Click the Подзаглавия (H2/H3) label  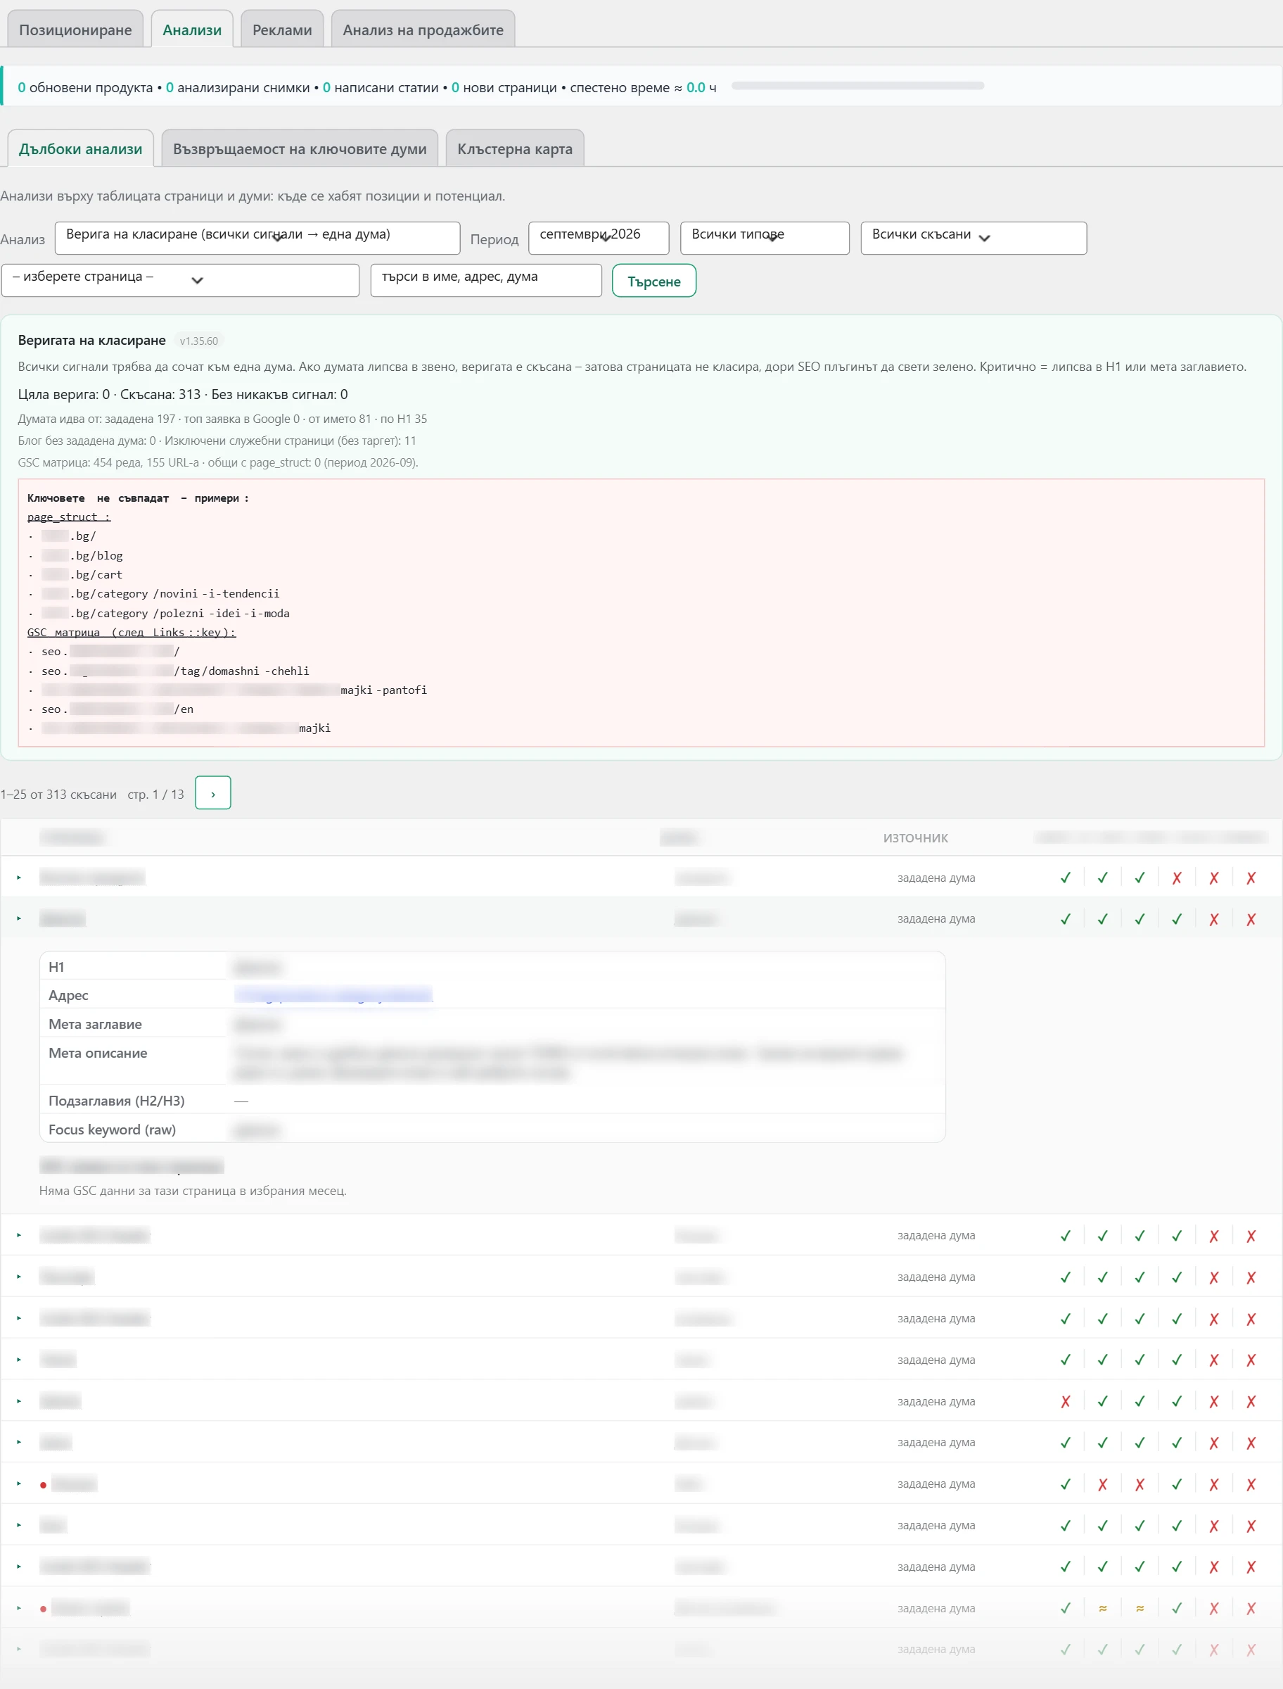117,1100
